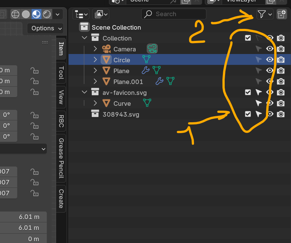This screenshot has height=243, width=291.
Task: Hide the Circle object with eye icon
Action: click(269, 60)
